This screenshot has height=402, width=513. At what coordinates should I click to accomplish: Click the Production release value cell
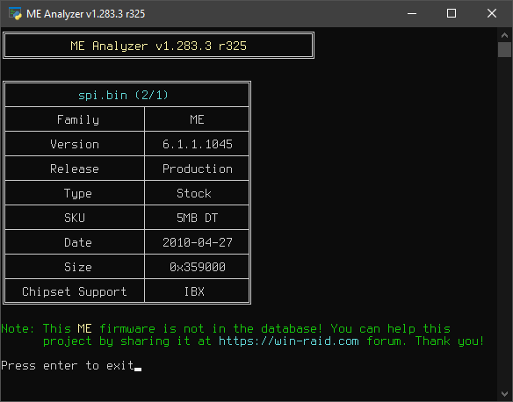coord(197,169)
